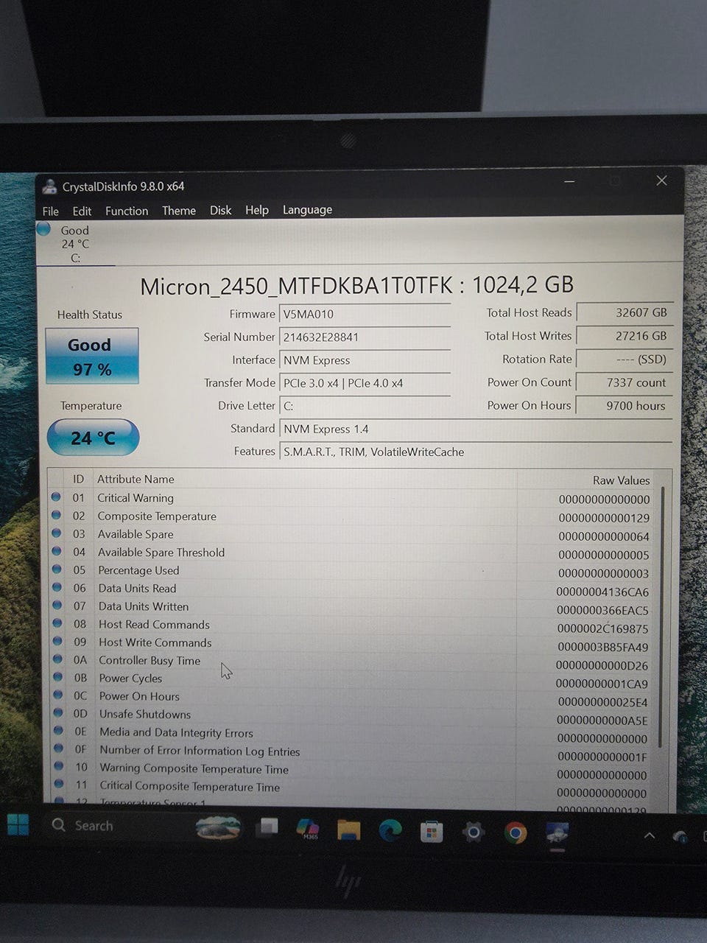Select the Unsafe Shutdowns attribute name
The width and height of the screenshot is (707, 943).
pyautogui.click(x=145, y=714)
